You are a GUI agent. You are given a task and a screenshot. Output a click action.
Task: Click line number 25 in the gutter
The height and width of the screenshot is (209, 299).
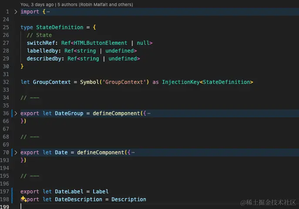[6, 27]
